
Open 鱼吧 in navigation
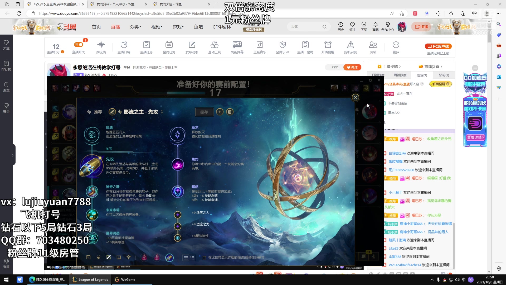coord(198,27)
